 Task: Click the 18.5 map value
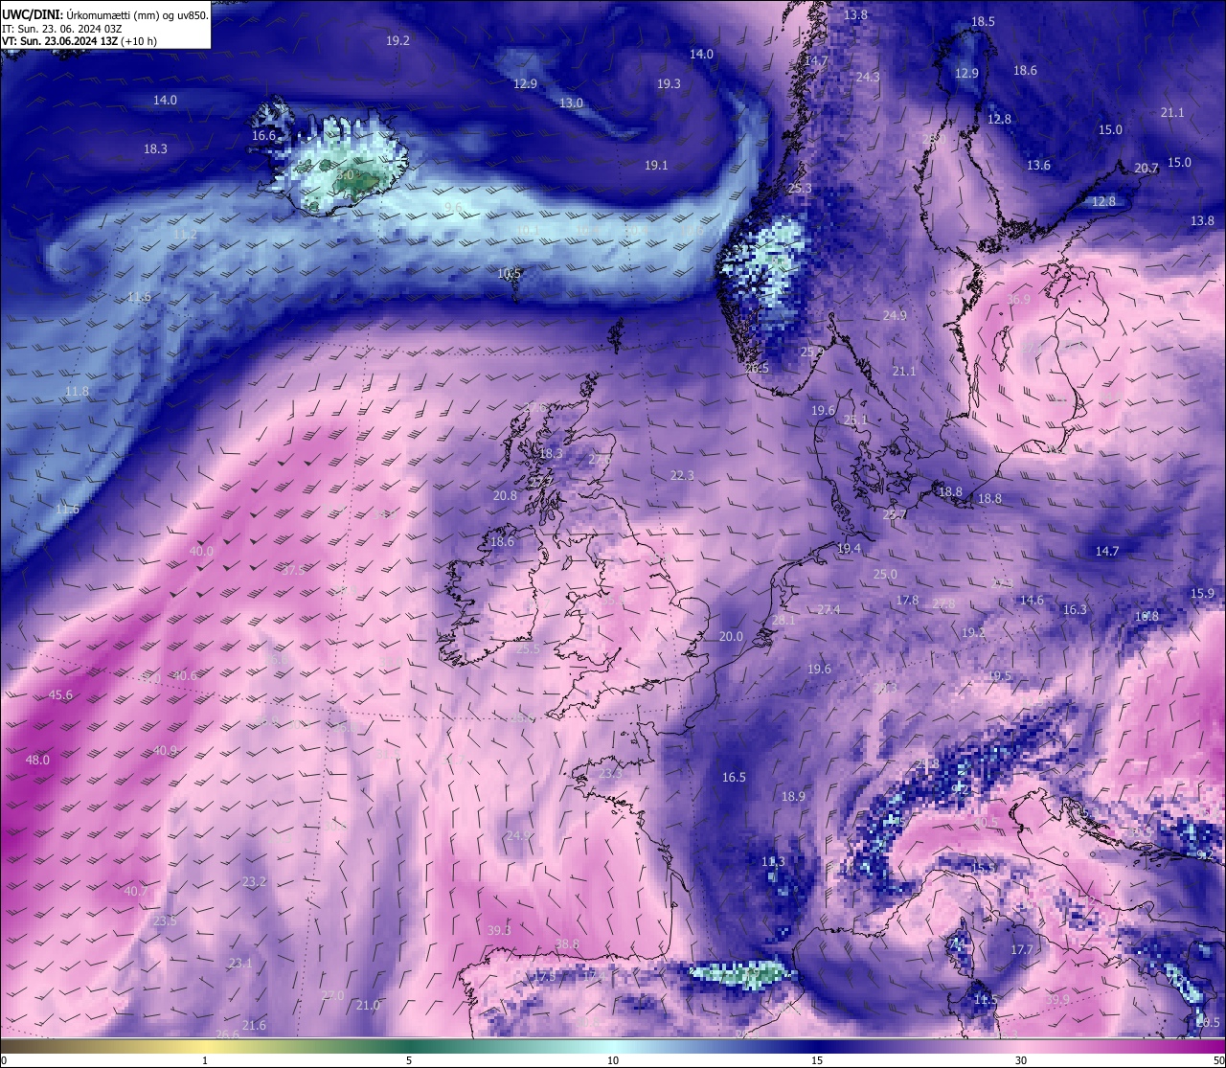pyautogui.click(x=983, y=21)
